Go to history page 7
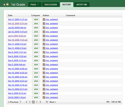The height and width of the screenshot is (107, 125). (x=37, y=102)
